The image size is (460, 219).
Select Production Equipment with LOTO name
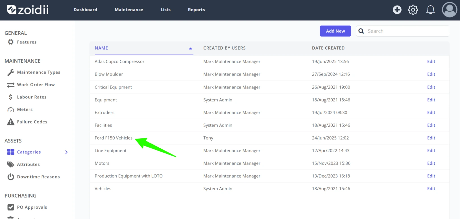click(x=128, y=176)
